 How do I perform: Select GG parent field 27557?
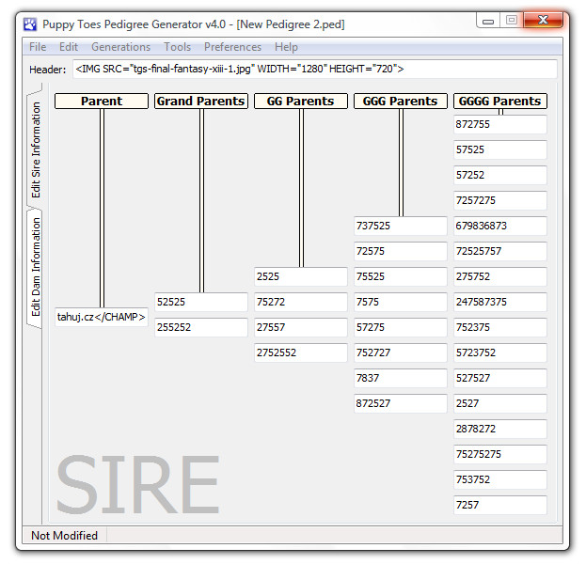pyautogui.click(x=301, y=327)
